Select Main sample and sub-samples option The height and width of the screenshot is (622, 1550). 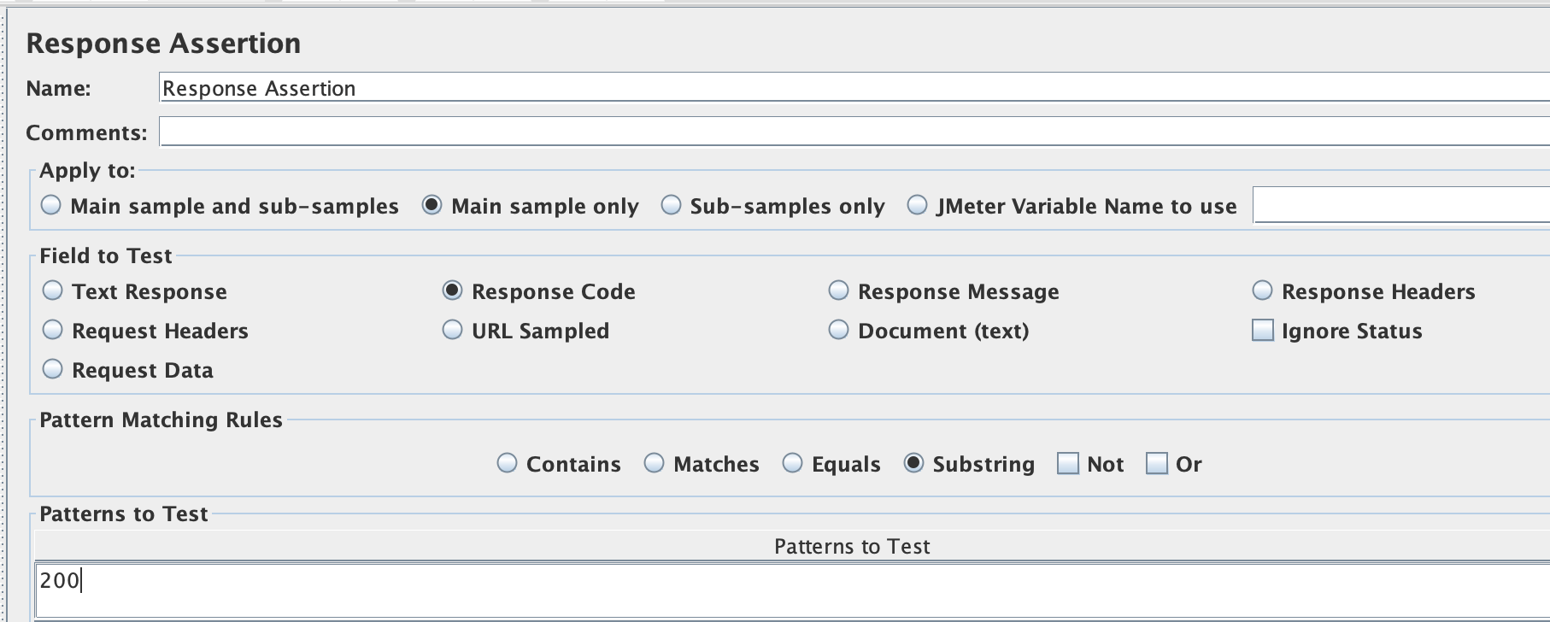(x=52, y=206)
